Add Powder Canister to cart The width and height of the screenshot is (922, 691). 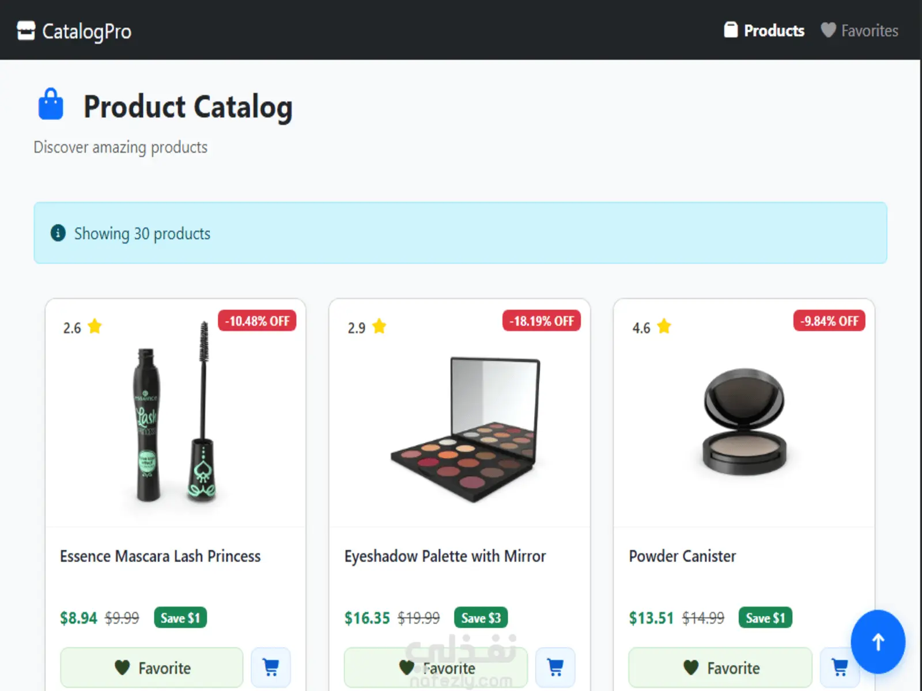838,667
